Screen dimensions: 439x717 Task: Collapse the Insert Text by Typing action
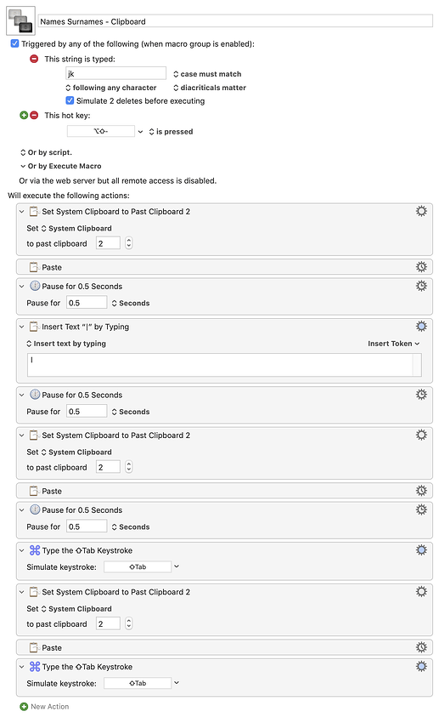coord(21,327)
